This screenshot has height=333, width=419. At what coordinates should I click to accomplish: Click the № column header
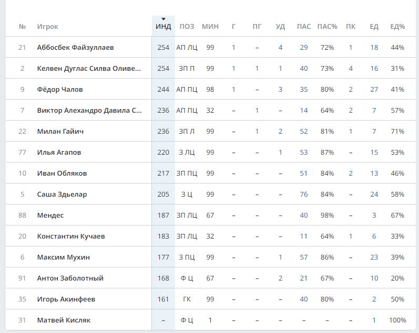coord(22,27)
